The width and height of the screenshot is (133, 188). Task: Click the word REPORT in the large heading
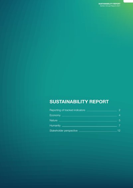[x=99, y=102]
